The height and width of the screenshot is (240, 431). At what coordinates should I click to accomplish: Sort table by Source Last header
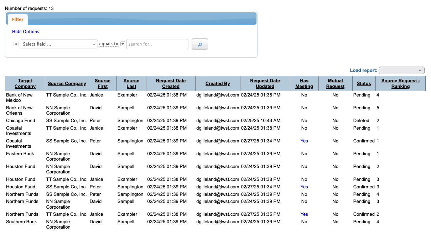pos(131,84)
